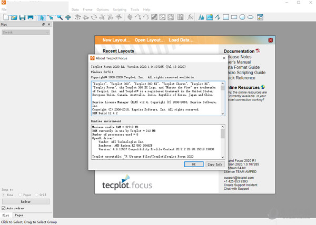Click trademark box scrollbar up arrow
Image resolution: width=316 pixels, height=225 pixels.
pos(222,84)
